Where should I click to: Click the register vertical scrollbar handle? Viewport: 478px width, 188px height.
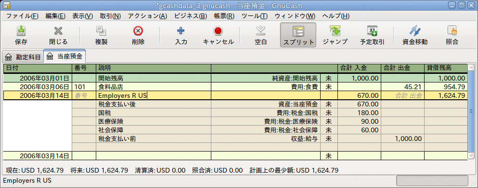coord(470,111)
